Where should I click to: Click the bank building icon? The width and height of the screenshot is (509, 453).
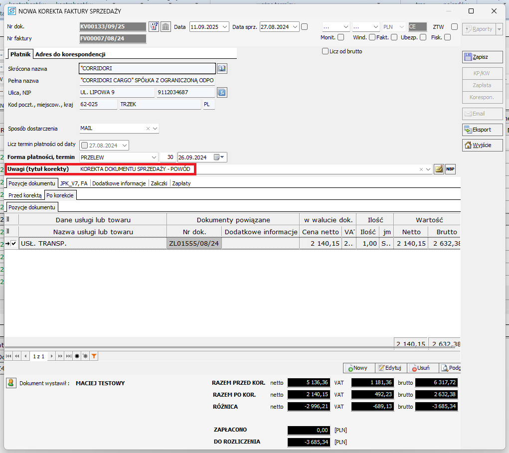click(x=166, y=26)
